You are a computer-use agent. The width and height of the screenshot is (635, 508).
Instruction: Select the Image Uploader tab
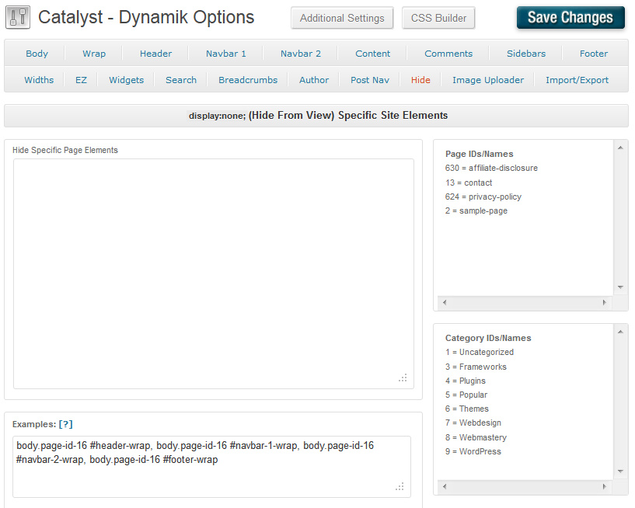pos(488,80)
